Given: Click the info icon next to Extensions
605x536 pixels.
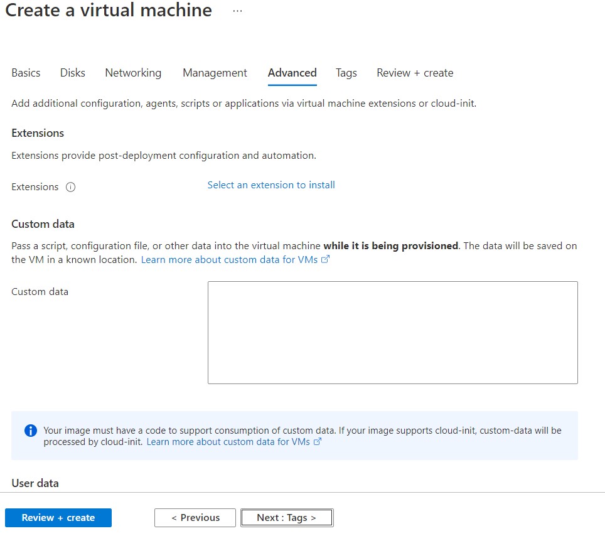Looking at the screenshot, I should [71, 187].
